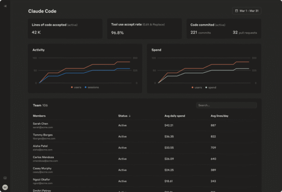Click Active status for Sarah Chen

(122, 126)
